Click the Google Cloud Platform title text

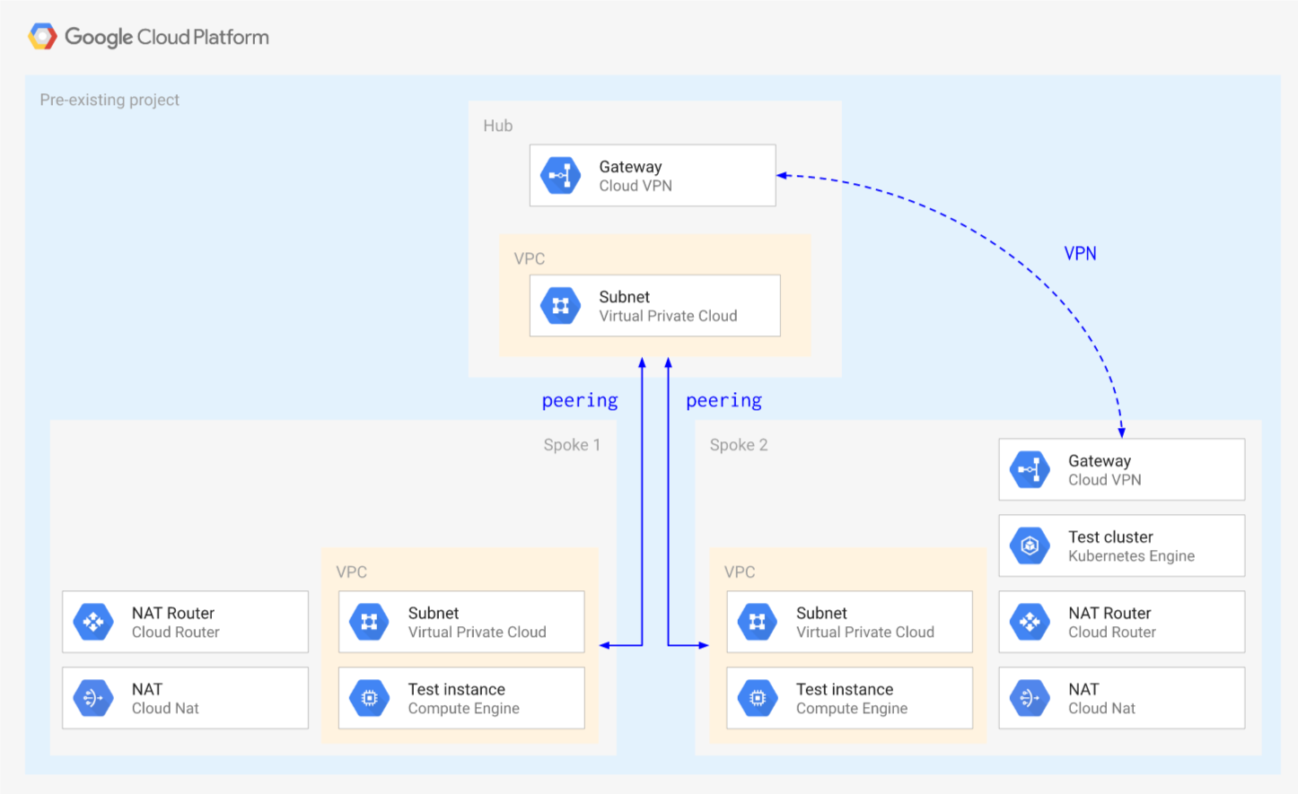coord(167,37)
